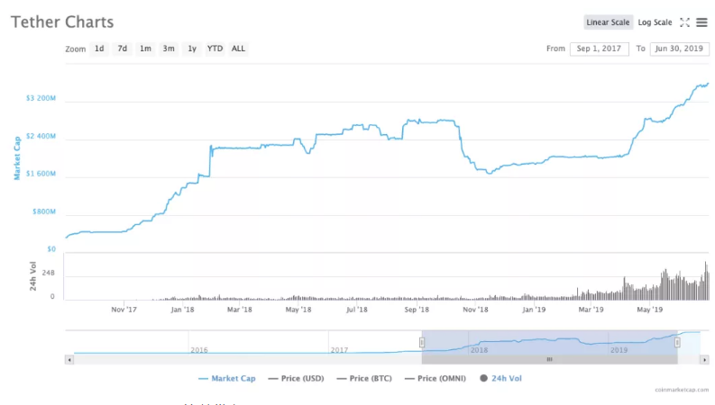Edit the From date field
Image resolution: width=715 pixels, height=405 pixels.
click(600, 49)
